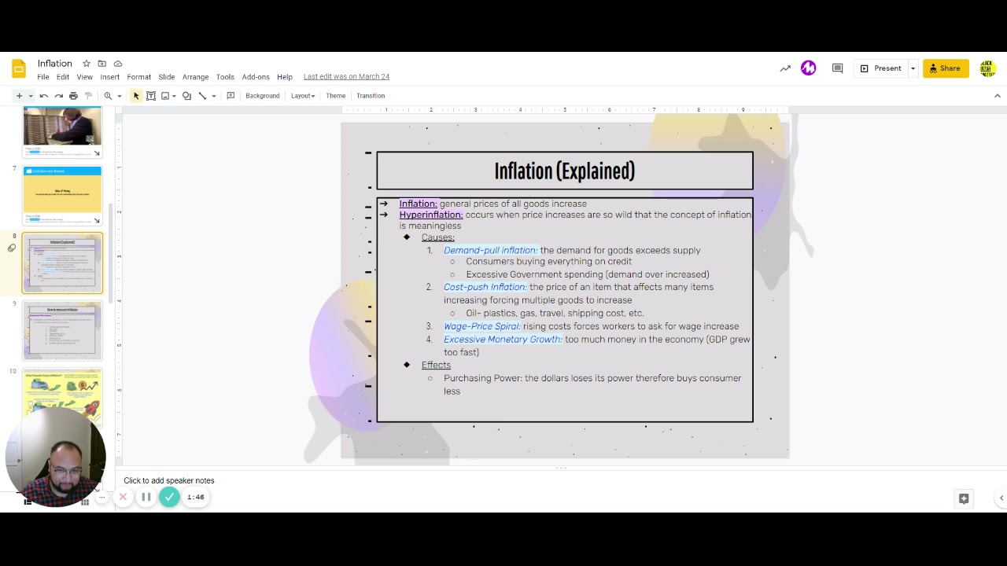Open comment history
The image size is (1007, 566).
pyautogui.click(x=837, y=68)
